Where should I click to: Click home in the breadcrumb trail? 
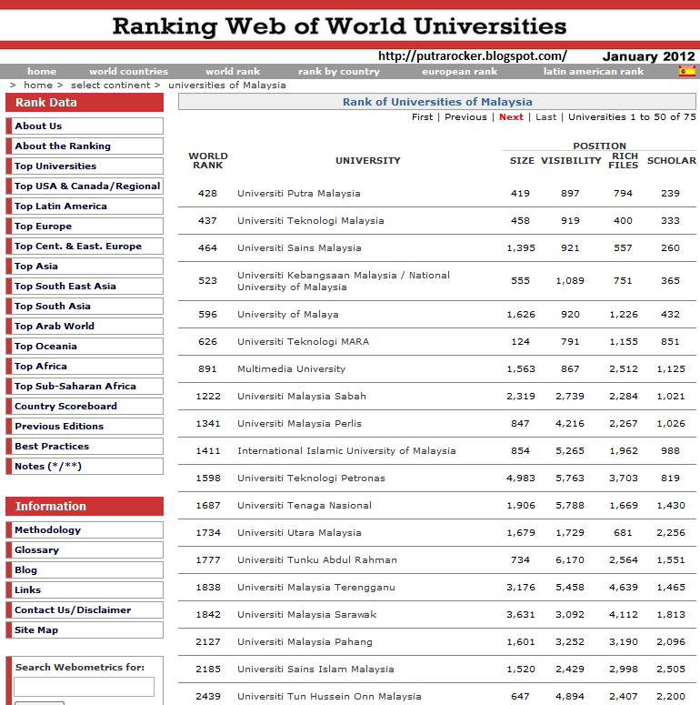click(38, 85)
